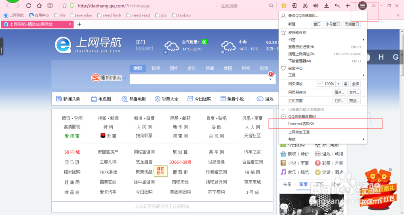Open the 免费小说 shortcut
The width and height of the screenshot is (404, 215).
232,99
